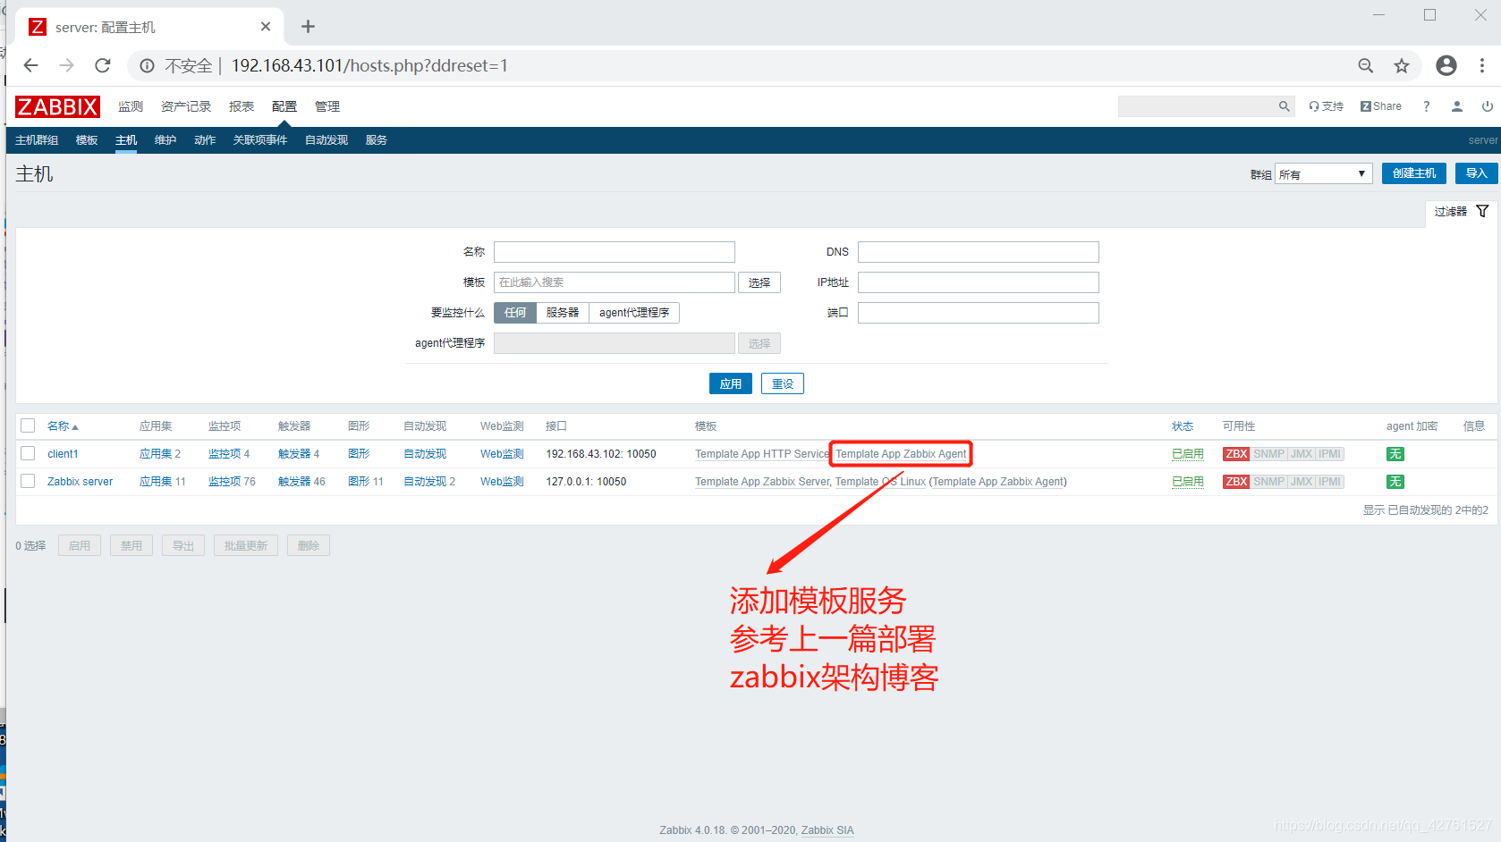Click the 选择 button beside 模板 field
This screenshot has height=842, width=1501.
759,282
